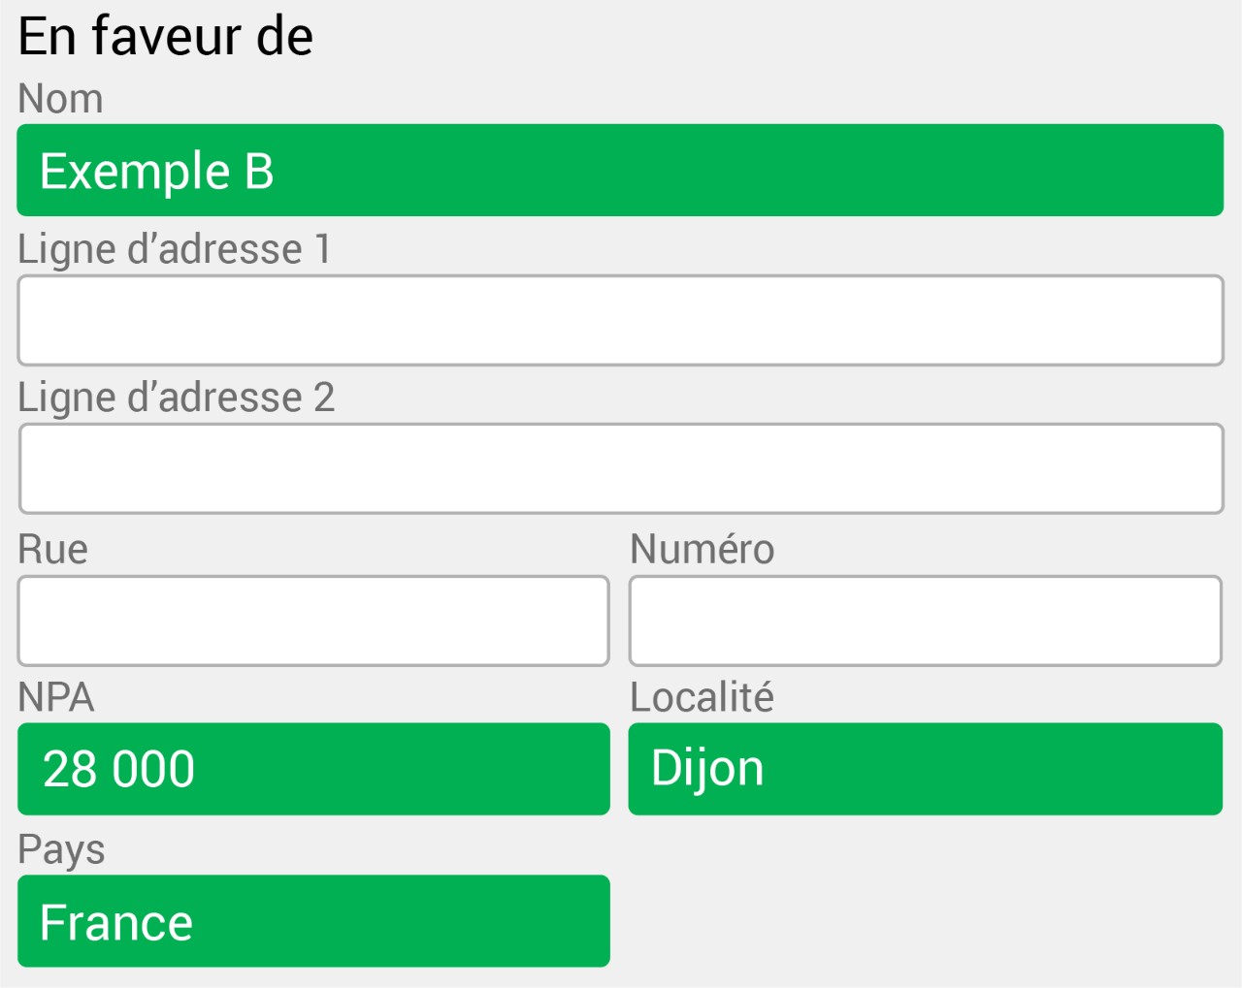Click the Nom field containing Exemple B
Image resolution: width=1242 pixels, height=988 pixels.
pyautogui.click(x=620, y=170)
